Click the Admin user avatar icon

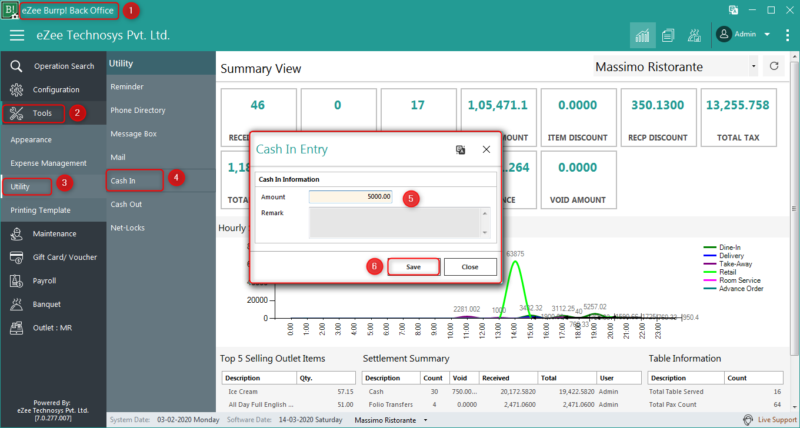coord(724,34)
